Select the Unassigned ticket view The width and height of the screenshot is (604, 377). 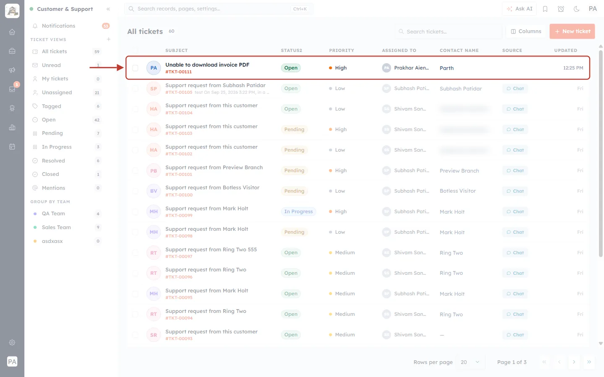click(66, 93)
